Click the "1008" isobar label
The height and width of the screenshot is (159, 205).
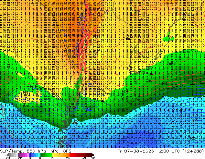27,95
